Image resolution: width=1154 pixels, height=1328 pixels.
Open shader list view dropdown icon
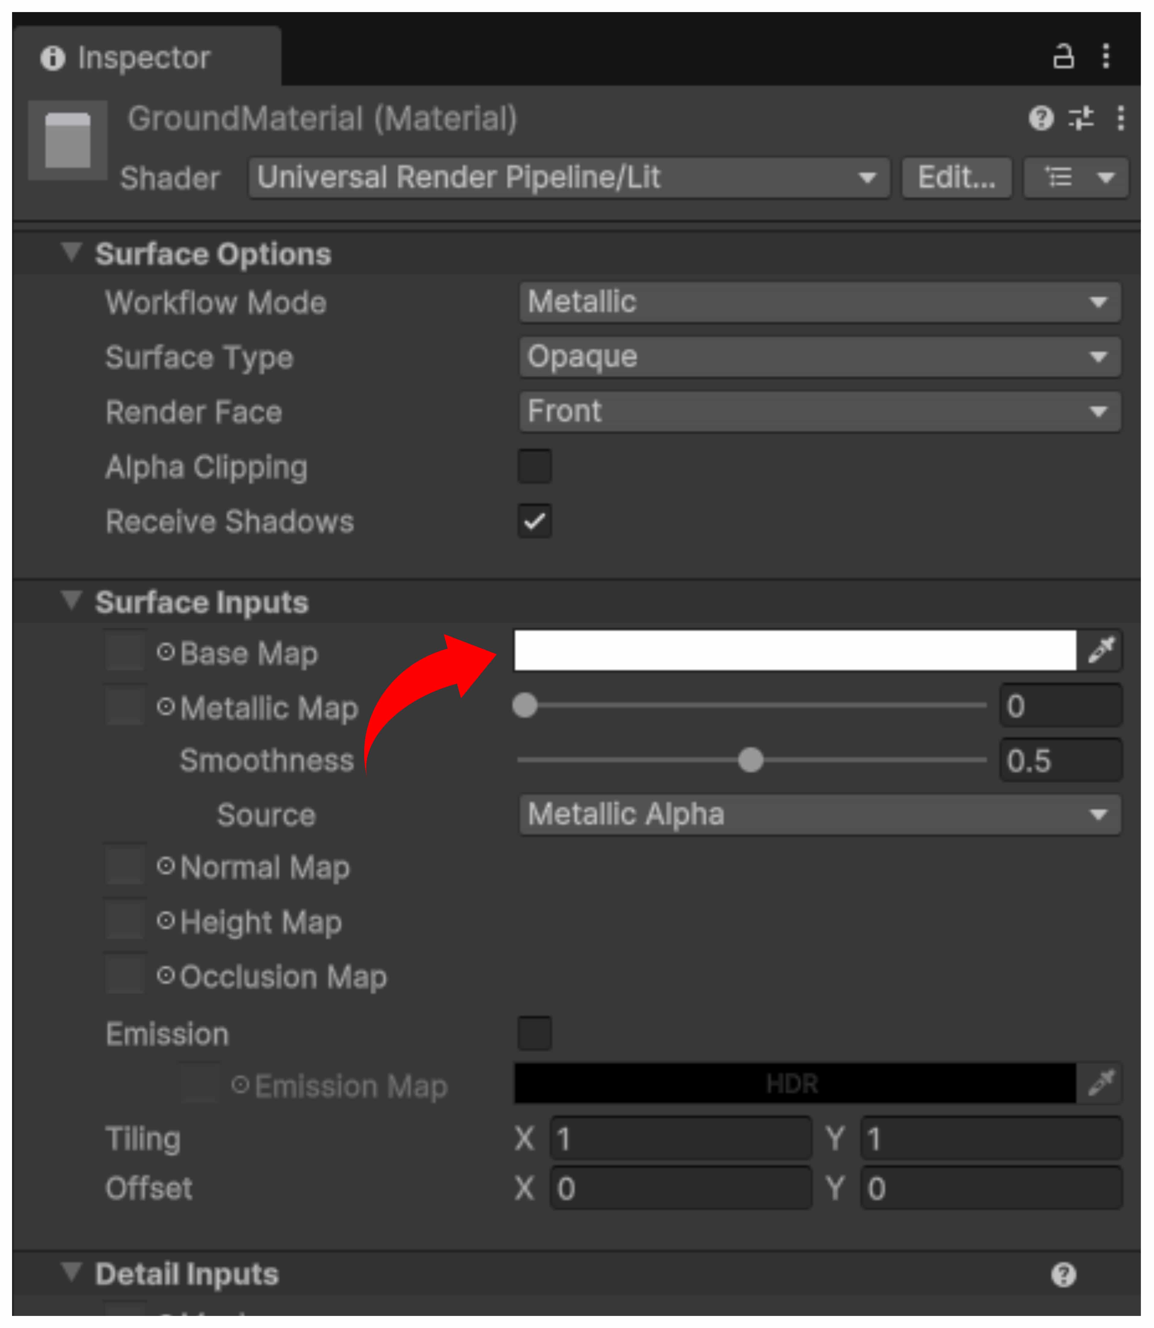pos(1076,177)
